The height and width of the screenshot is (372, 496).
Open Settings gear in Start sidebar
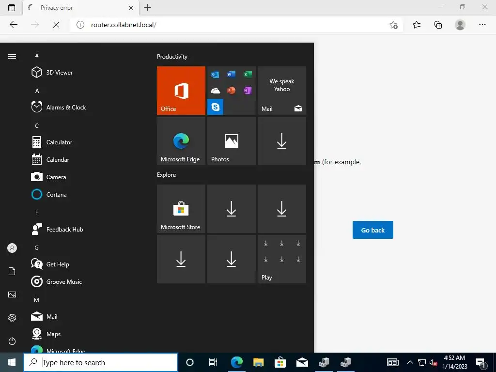click(x=12, y=318)
